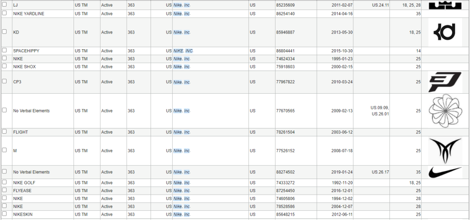Image resolution: width=470 pixels, height=220 pixels.
Task: Click Nike, Inc. link in NIKE GOLF row
Action: pos(181,183)
